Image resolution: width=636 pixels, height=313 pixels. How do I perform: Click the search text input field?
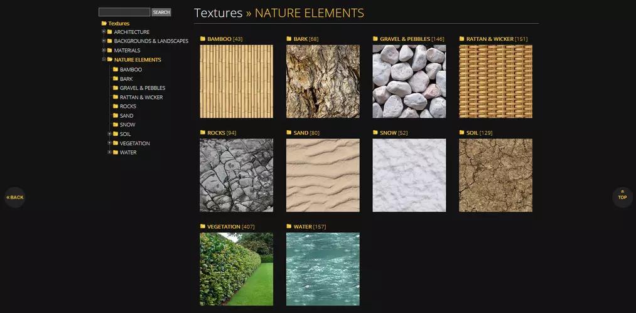point(124,12)
